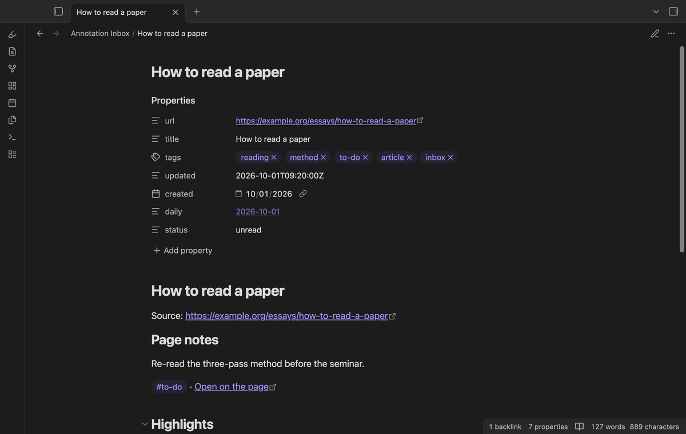Open date picker icon beside 10/01/2026
Viewport: 686px width, 434px height.
click(239, 194)
